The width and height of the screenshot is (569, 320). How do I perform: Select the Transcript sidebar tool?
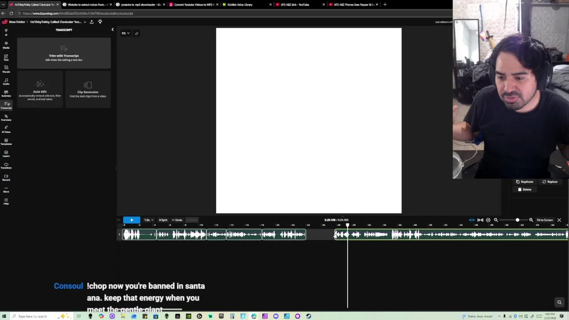click(x=6, y=105)
